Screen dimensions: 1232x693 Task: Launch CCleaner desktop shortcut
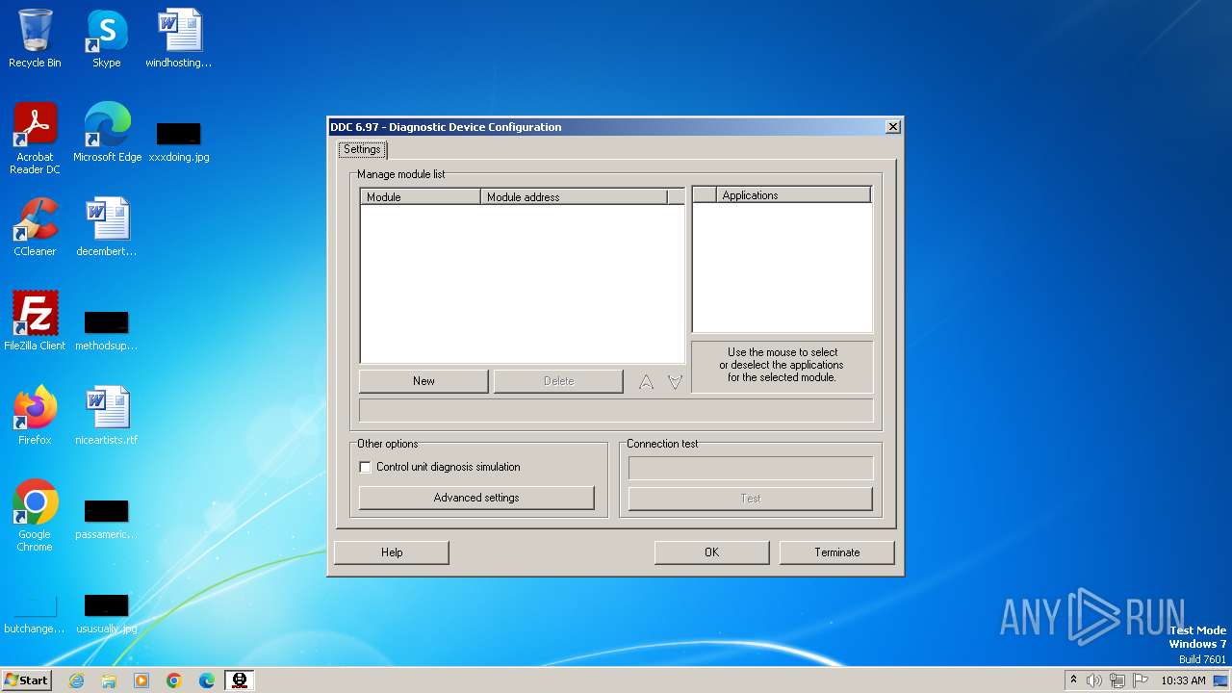click(35, 227)
